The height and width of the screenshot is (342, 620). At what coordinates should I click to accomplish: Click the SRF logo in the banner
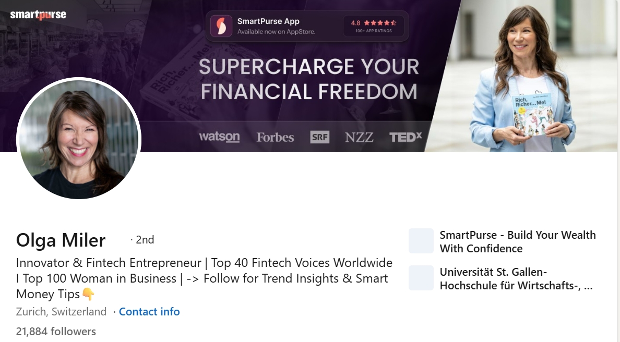(x=320, y=137)
